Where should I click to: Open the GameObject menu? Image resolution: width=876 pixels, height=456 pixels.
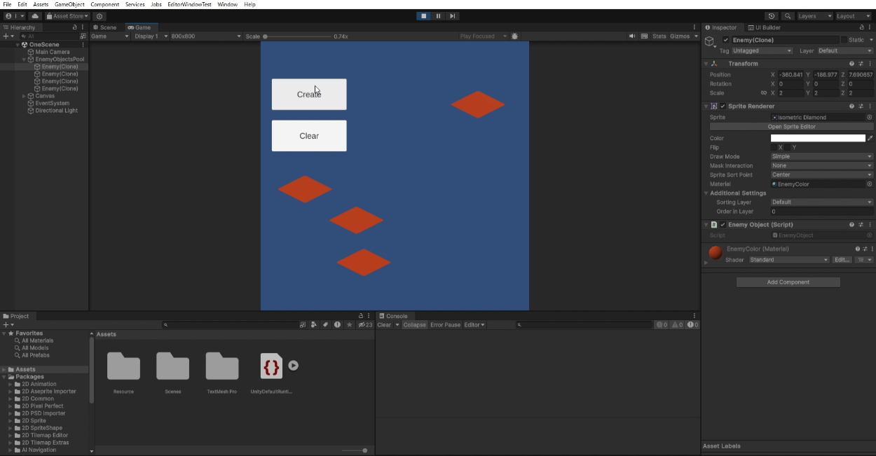click(69, 4)
